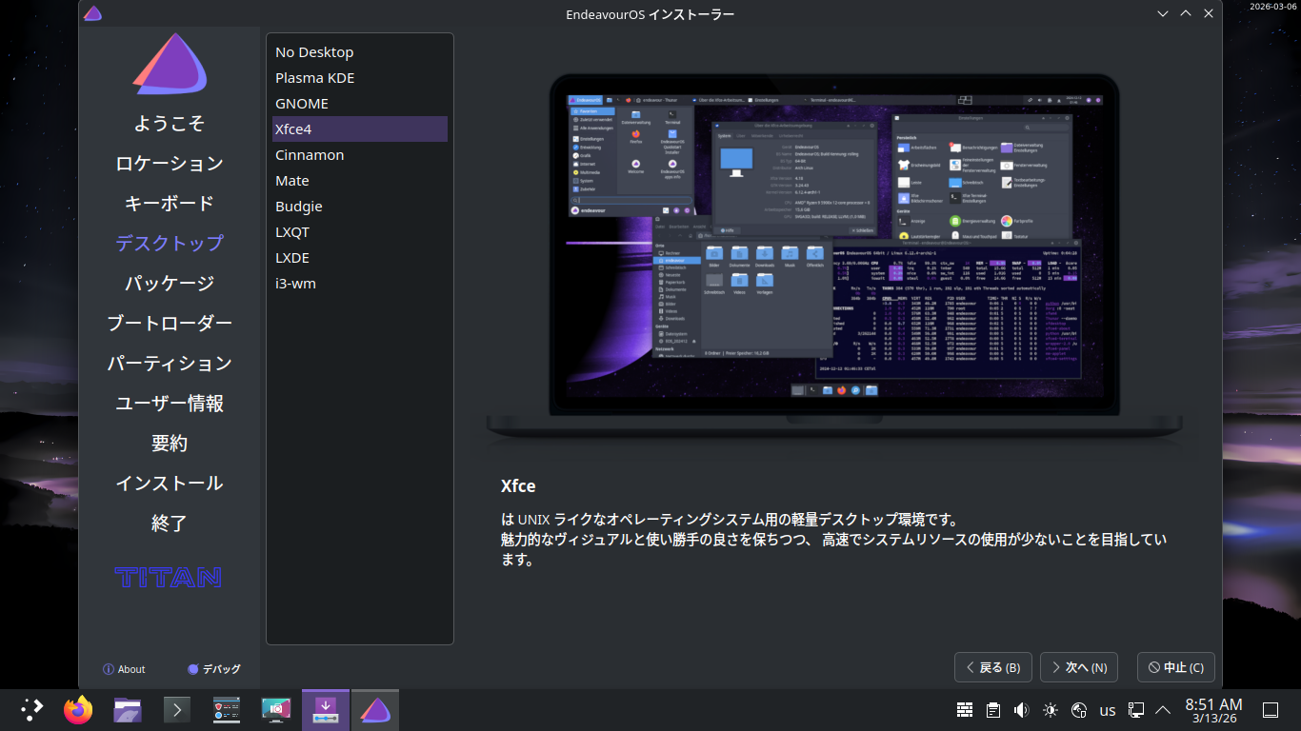
Task: Open the KDE application launcher menu
Action: (x=32, y=710)
